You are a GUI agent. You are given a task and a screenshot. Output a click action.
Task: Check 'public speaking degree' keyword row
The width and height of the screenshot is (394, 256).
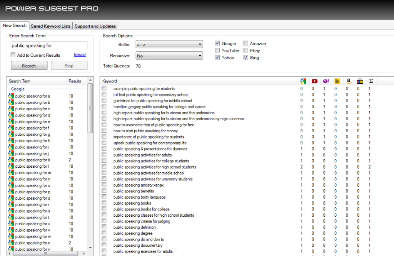click(x=104, y=233)
